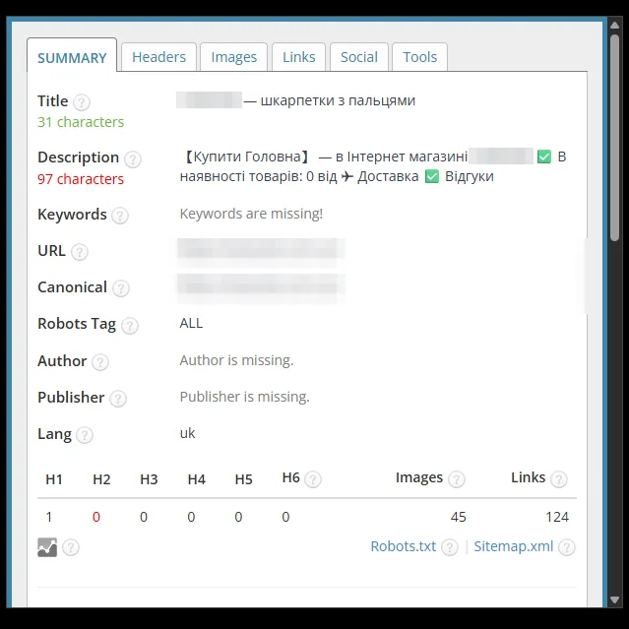This screenshot has width=629, height=629.
Task: Open the help icon next to Canonical
Action: pyautogui.click(x=121, y=288)
